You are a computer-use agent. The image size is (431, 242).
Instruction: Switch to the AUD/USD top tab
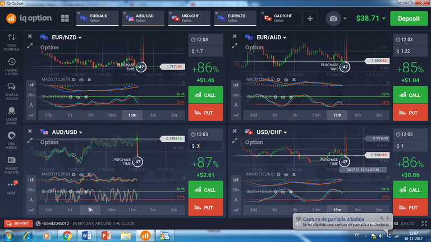click(x=143, y=18)
